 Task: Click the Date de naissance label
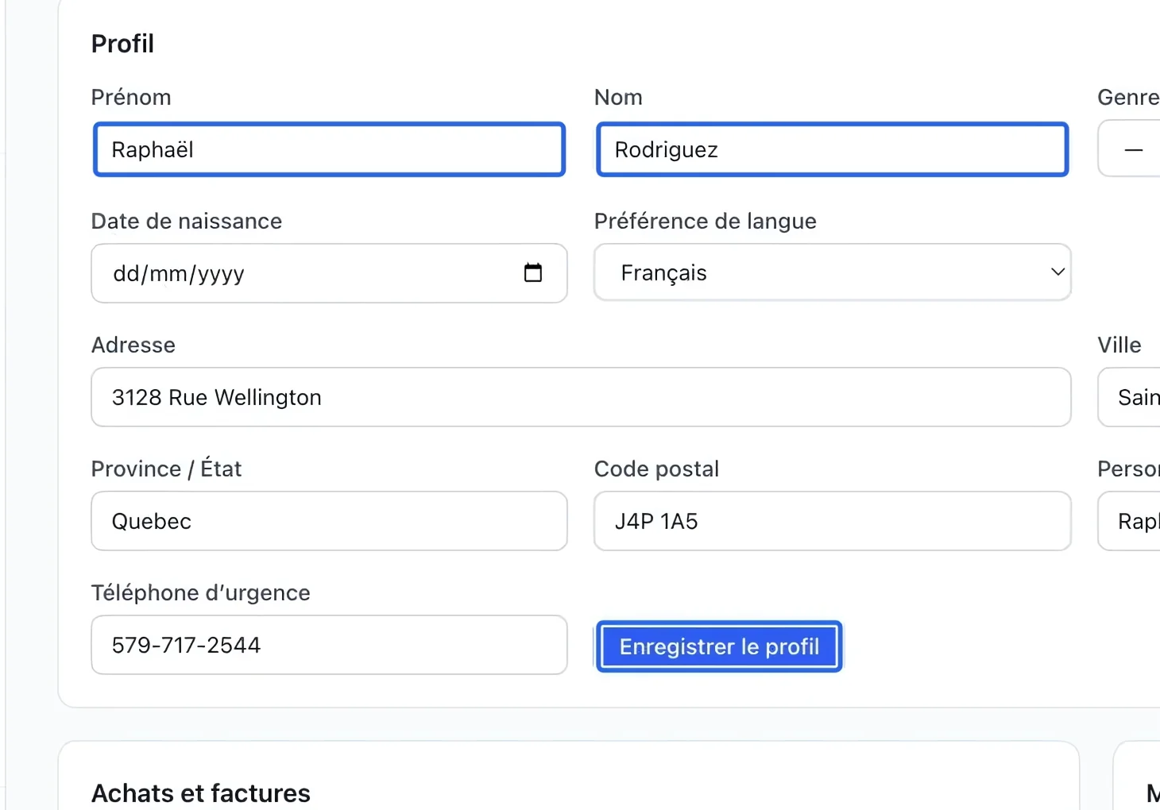point(187,221)
